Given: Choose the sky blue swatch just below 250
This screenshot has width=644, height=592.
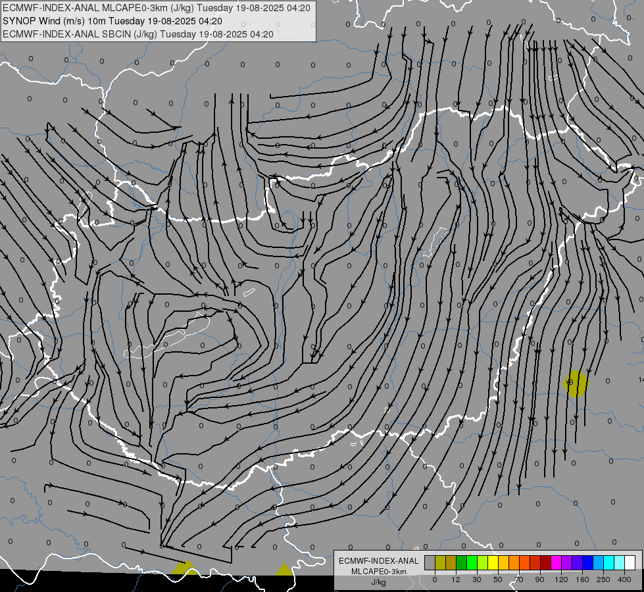Looking at the screenshot, I should click(599, 562).
